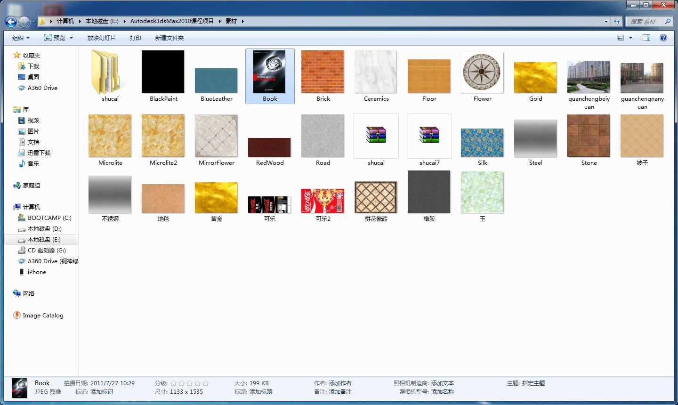The width and height of the screenshot is (678, 405).
Task: Rate the Book image five stars
Action: [205, 383]
